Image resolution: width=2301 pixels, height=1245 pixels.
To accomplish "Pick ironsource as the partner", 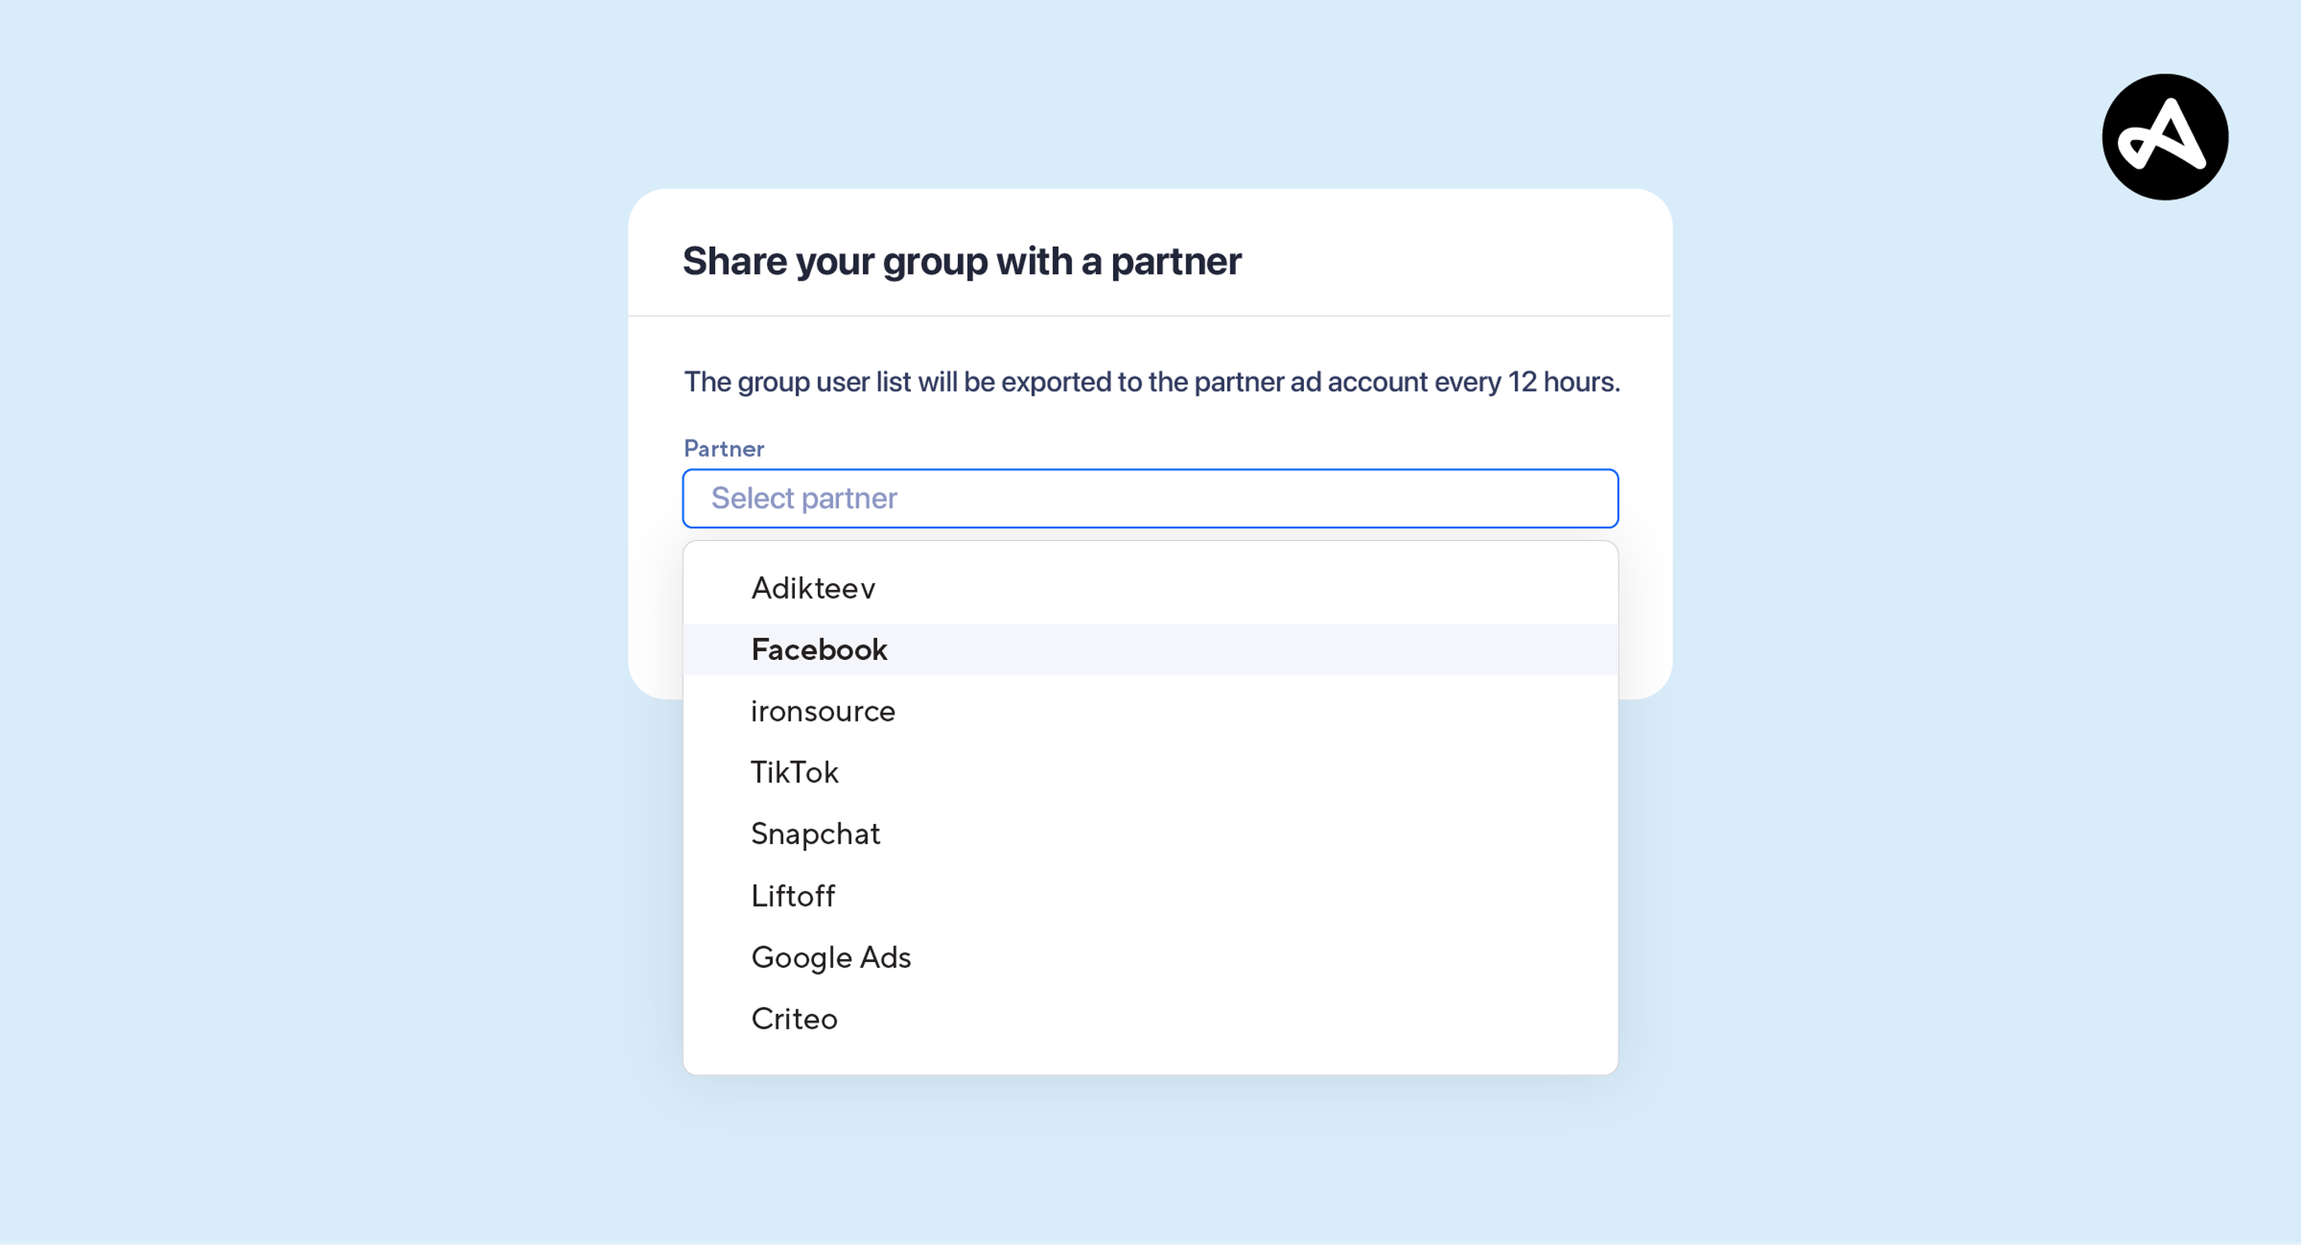I will coord(823,711).
